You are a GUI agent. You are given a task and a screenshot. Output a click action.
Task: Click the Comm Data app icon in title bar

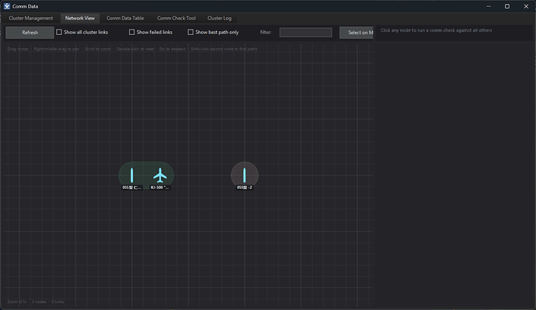click(7, 6)
